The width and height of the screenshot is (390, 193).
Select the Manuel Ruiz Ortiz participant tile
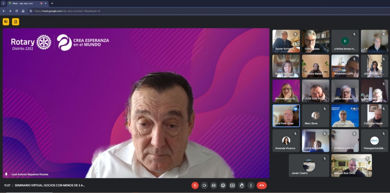click(x=352, y=165)
